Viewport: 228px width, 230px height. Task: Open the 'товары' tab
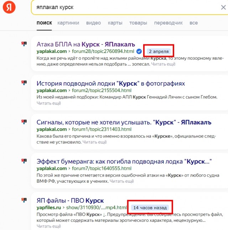pos(138,23)
